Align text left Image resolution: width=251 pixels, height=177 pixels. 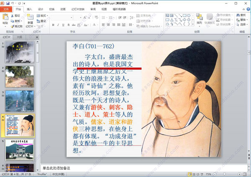[x=103, y=25]
